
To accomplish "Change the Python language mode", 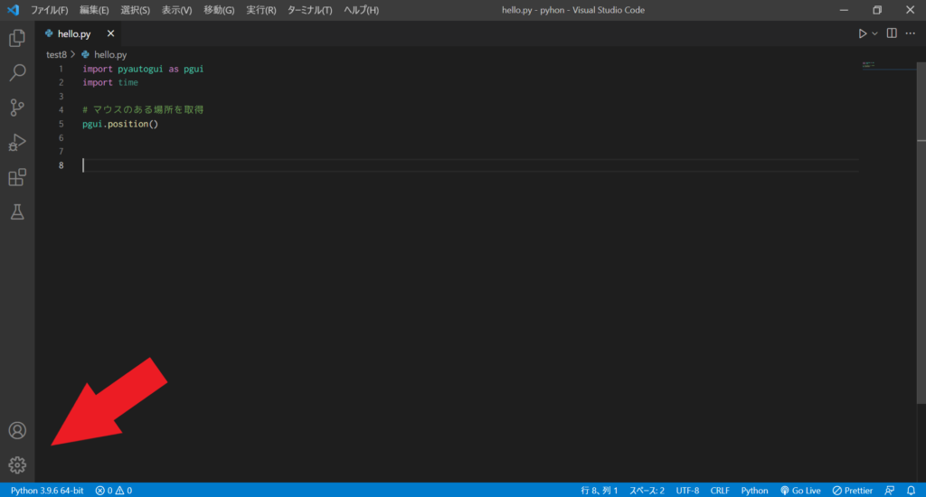I will (x=754, y=490).
